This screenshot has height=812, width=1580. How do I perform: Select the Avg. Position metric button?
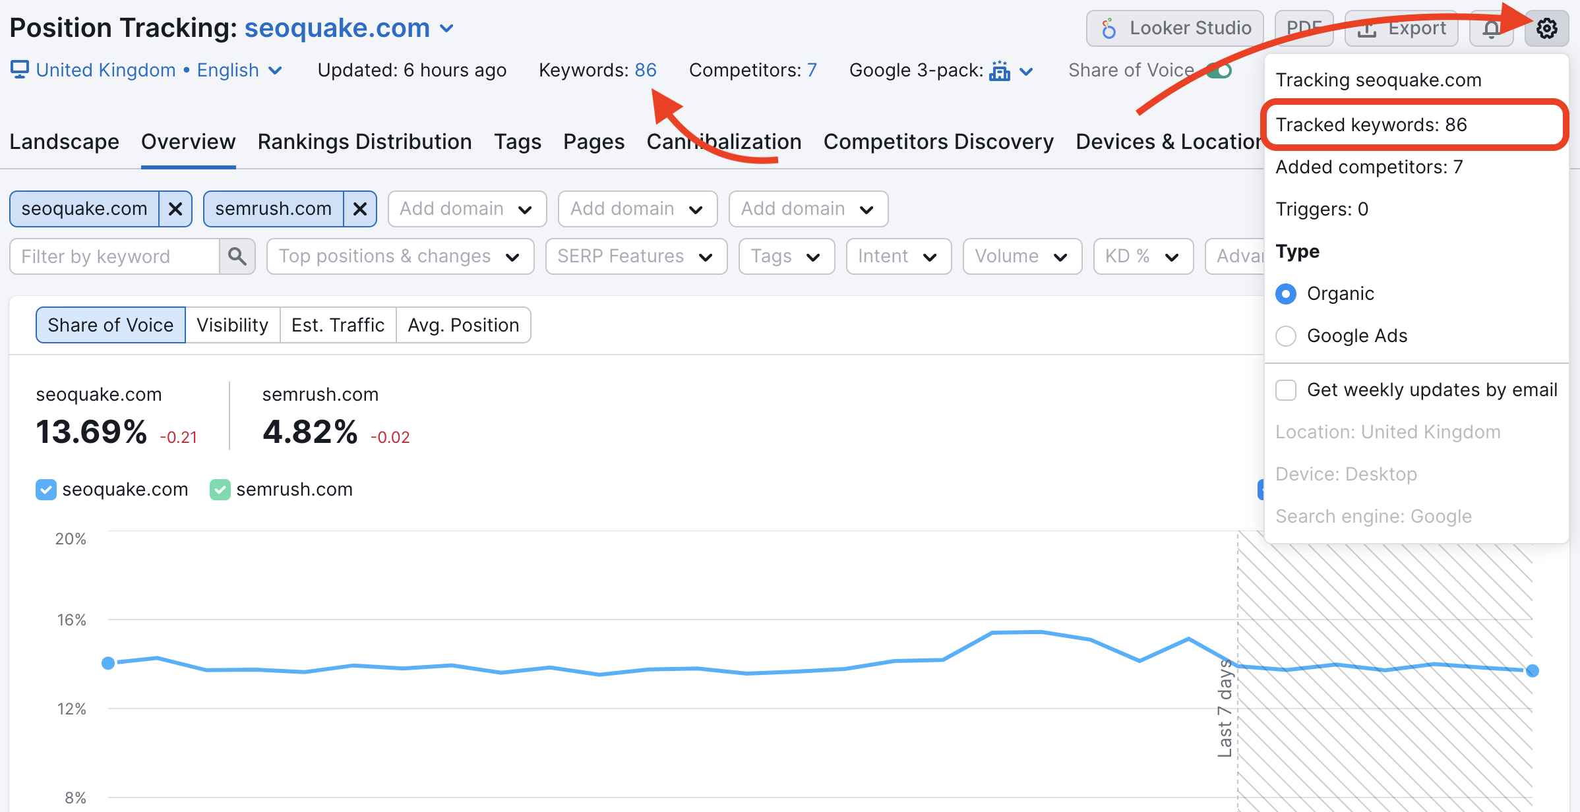462,325
